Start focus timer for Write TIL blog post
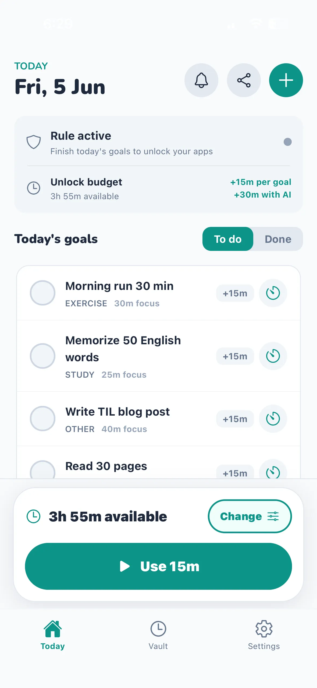The height and width of the screenshot is (688, 317). coord(273,419)
